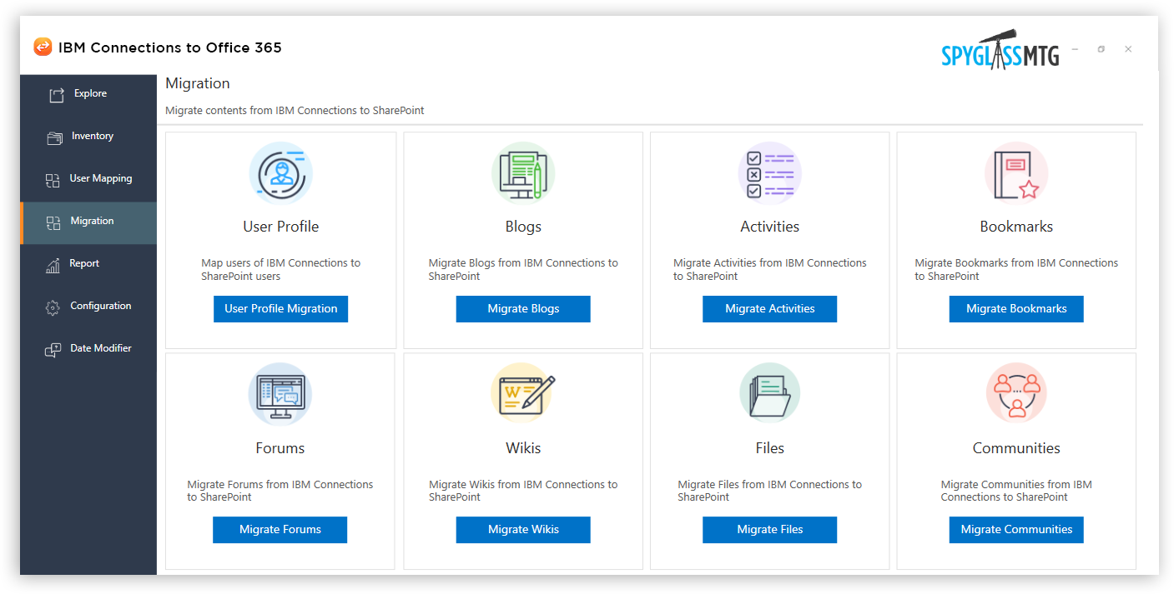Click 'IBM Connections to Office 365' title

tap(170, 47)
